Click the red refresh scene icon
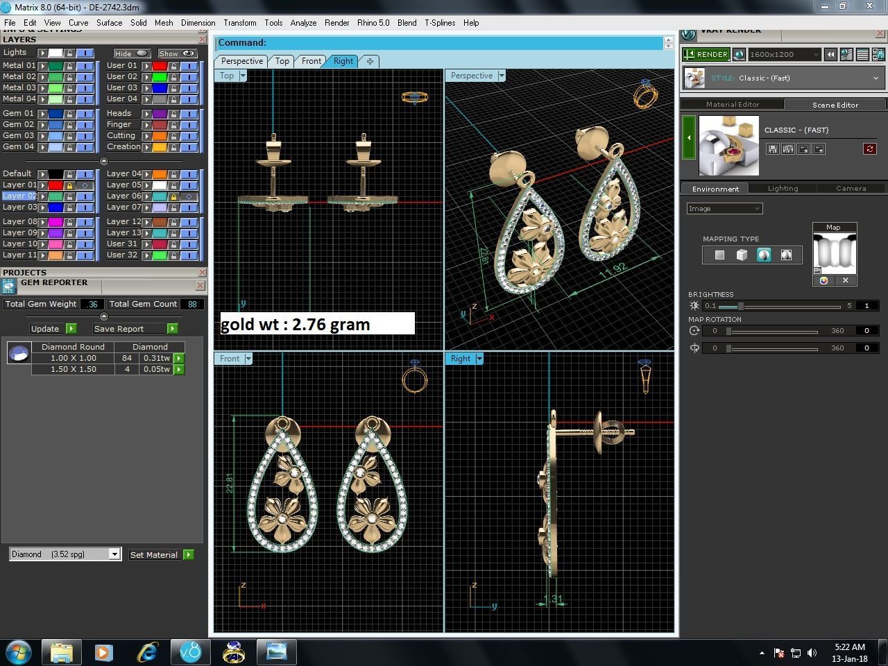This screenshot has height=666, width=888. pyautogui.click(x=869, y=148)
